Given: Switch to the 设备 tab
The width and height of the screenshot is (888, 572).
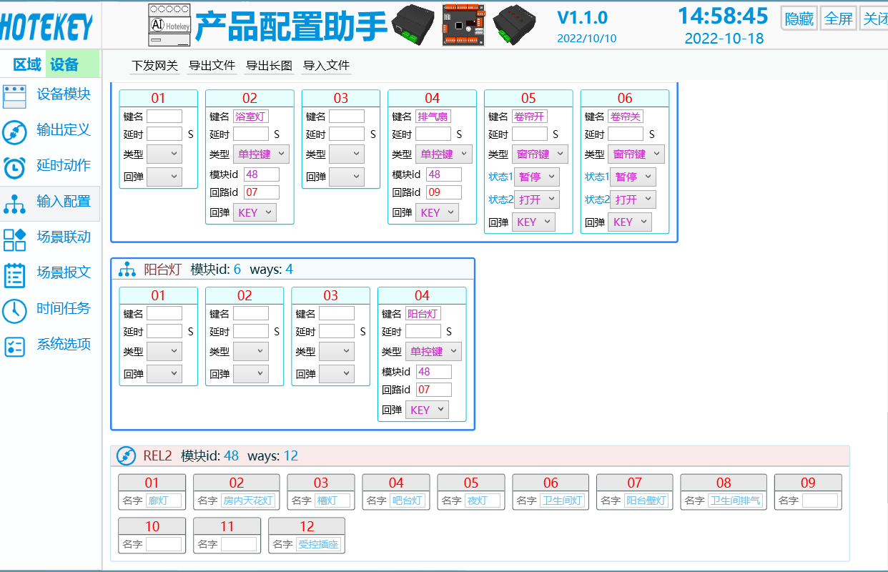Looking at the screenshot, I should (x=64, y=65).
